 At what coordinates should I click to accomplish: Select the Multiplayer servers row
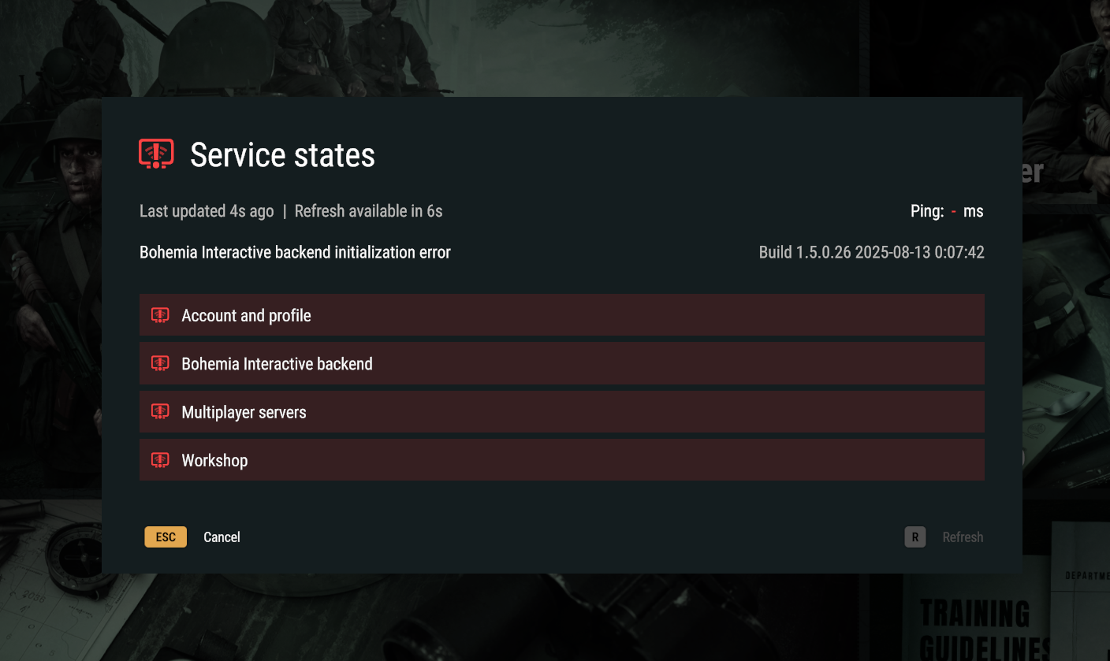pyautogui.click(x=561, y=412)
